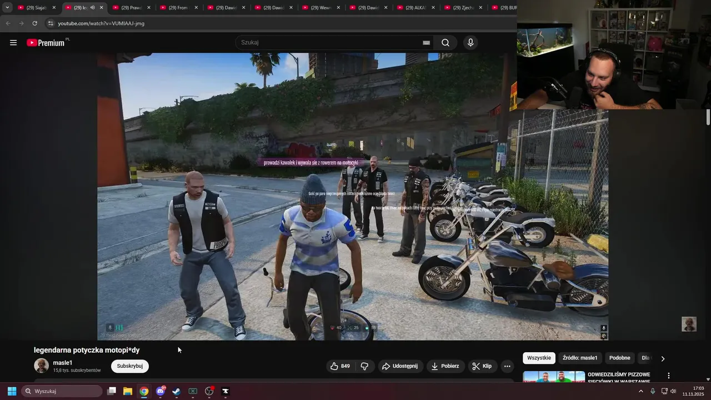Switch to the ALKA tab

[415, 8]
